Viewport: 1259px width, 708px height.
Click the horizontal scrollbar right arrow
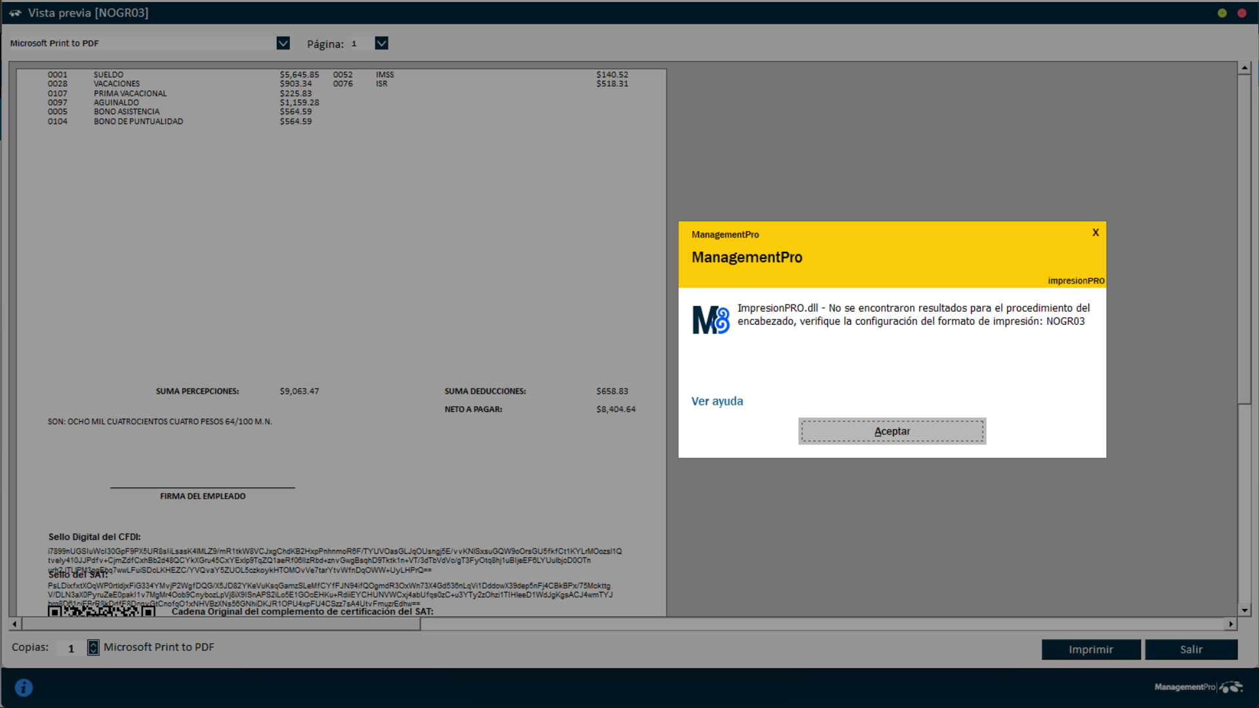pos(1230,624)
